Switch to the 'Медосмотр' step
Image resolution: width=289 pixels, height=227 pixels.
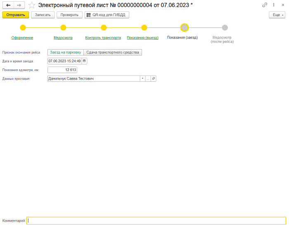63,38
